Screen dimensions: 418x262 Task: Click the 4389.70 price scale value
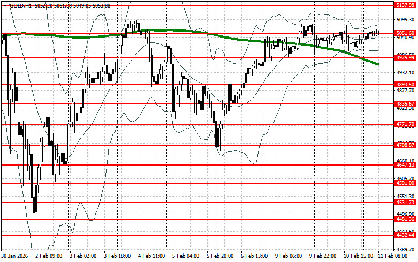click(x=405, y=250)
